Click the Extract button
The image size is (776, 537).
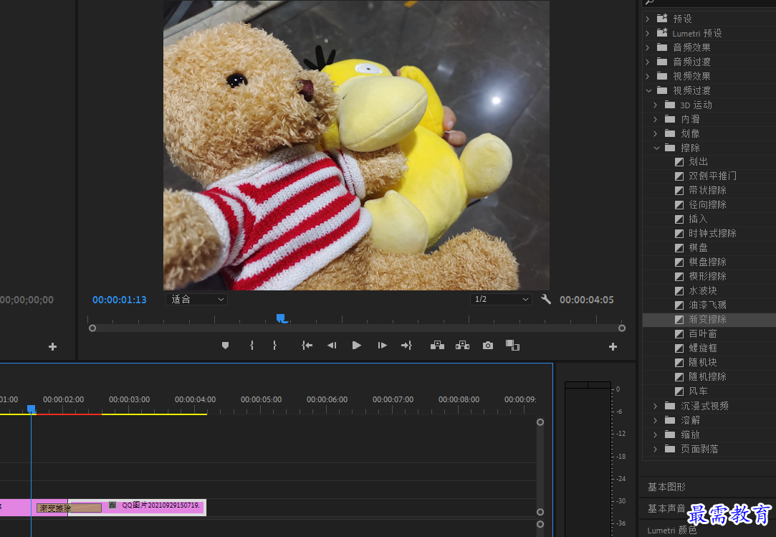[x=462, y=346]
